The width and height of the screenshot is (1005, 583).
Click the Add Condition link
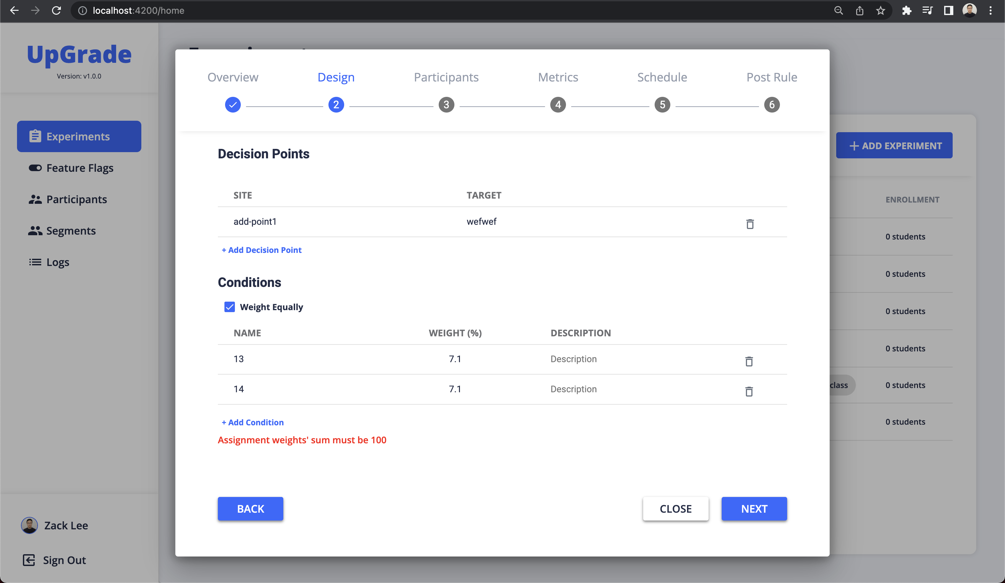(253, 422)
